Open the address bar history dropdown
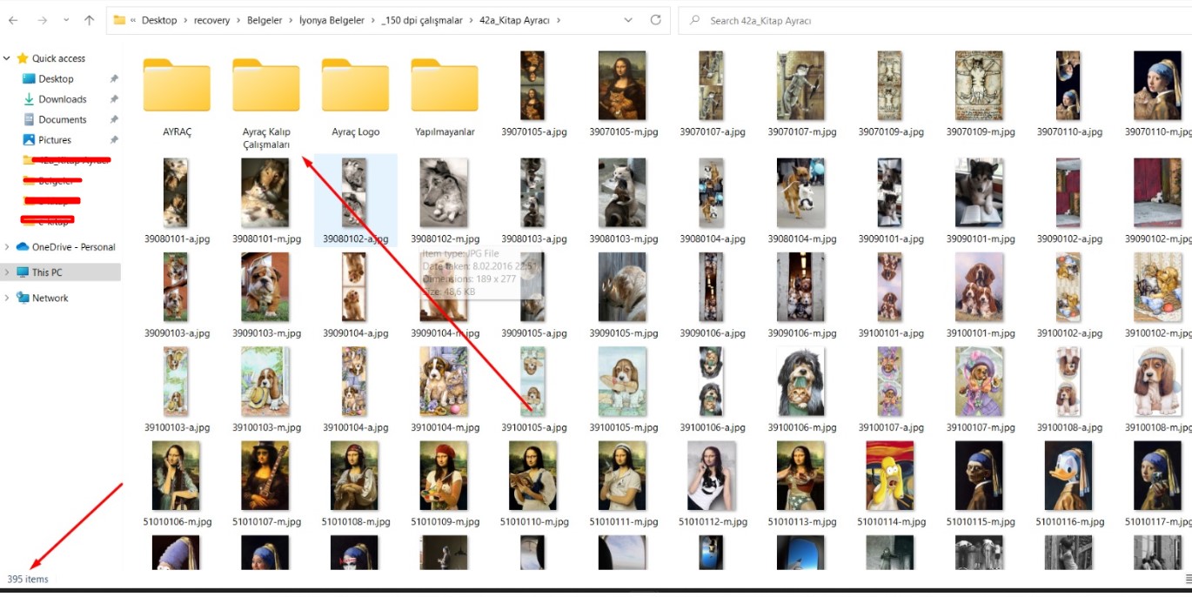Screen dimensions: 1192x597 coord(628,20)
